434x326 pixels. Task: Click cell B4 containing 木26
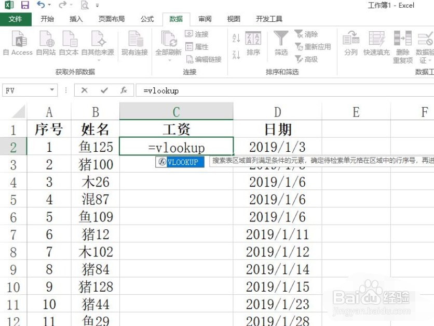(95, 181)
